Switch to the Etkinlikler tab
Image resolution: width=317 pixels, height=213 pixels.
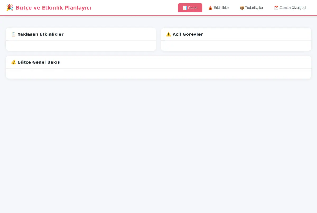(x=218, y=8)
